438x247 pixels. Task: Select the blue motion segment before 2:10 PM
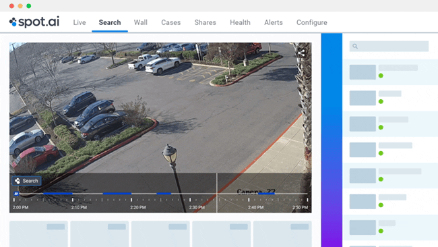click(x=58, y=193)
